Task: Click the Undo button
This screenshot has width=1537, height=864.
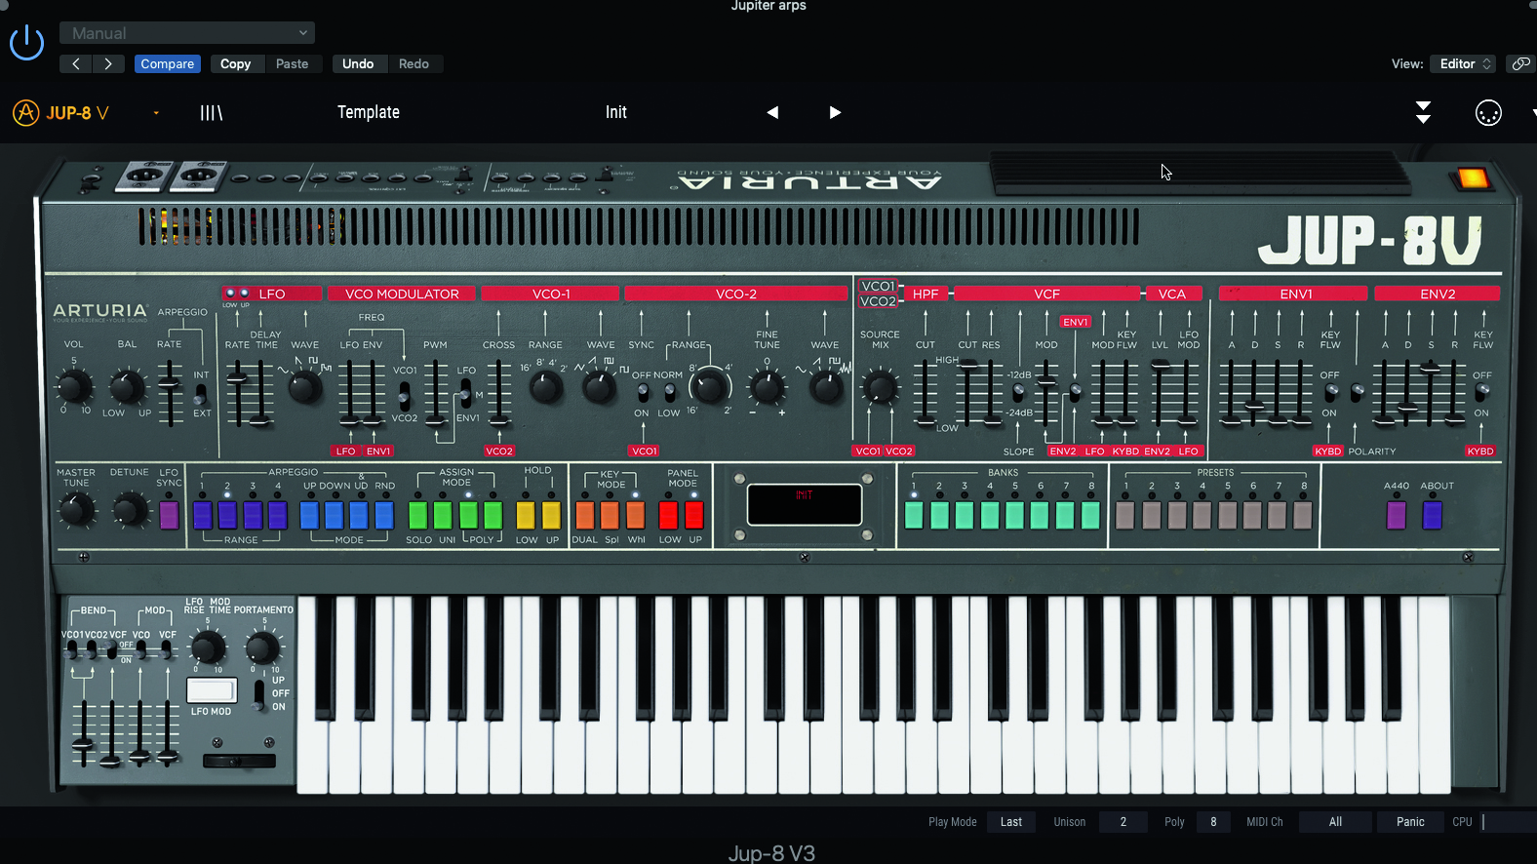Action: pyautogui.click(x=358, y=63)
